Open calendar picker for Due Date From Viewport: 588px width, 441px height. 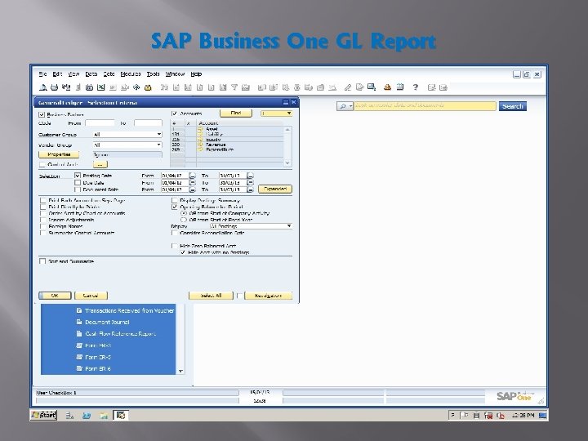(193, 183)
